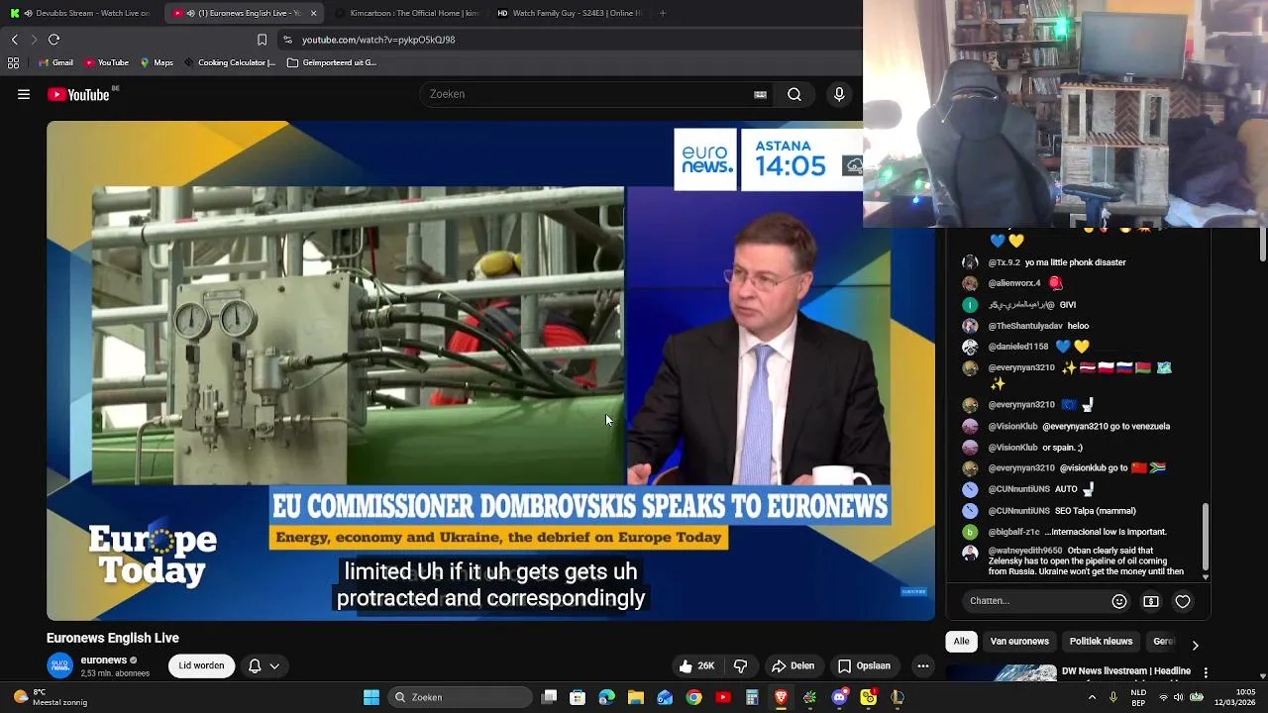Open the YouTube hamburger guide menu
Image resolution: width=1268 pixels, height=713 pixels.
point(24,95)
